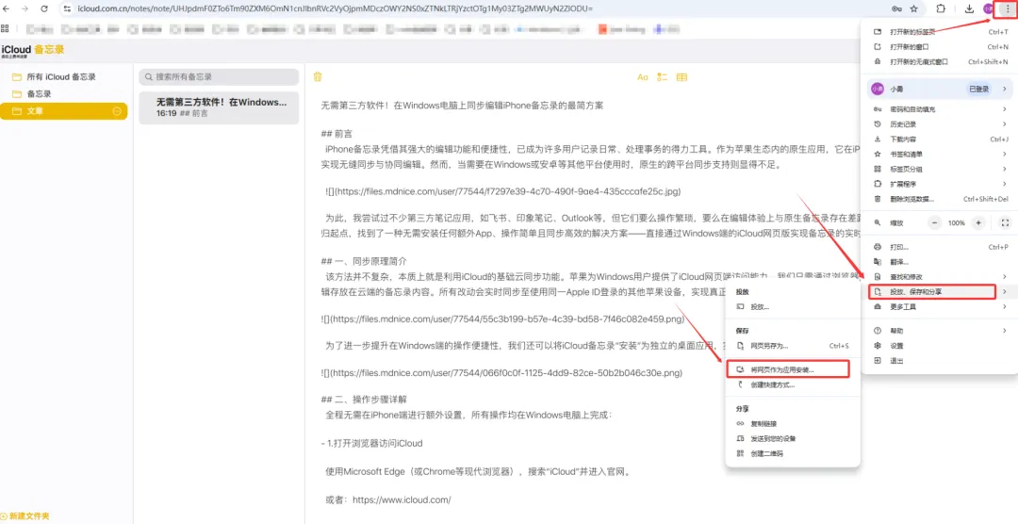This screenshot has height=524, width=1018.
Task: Select 打开新的标签页 in Chrome menu
Action: click(940, 32)
